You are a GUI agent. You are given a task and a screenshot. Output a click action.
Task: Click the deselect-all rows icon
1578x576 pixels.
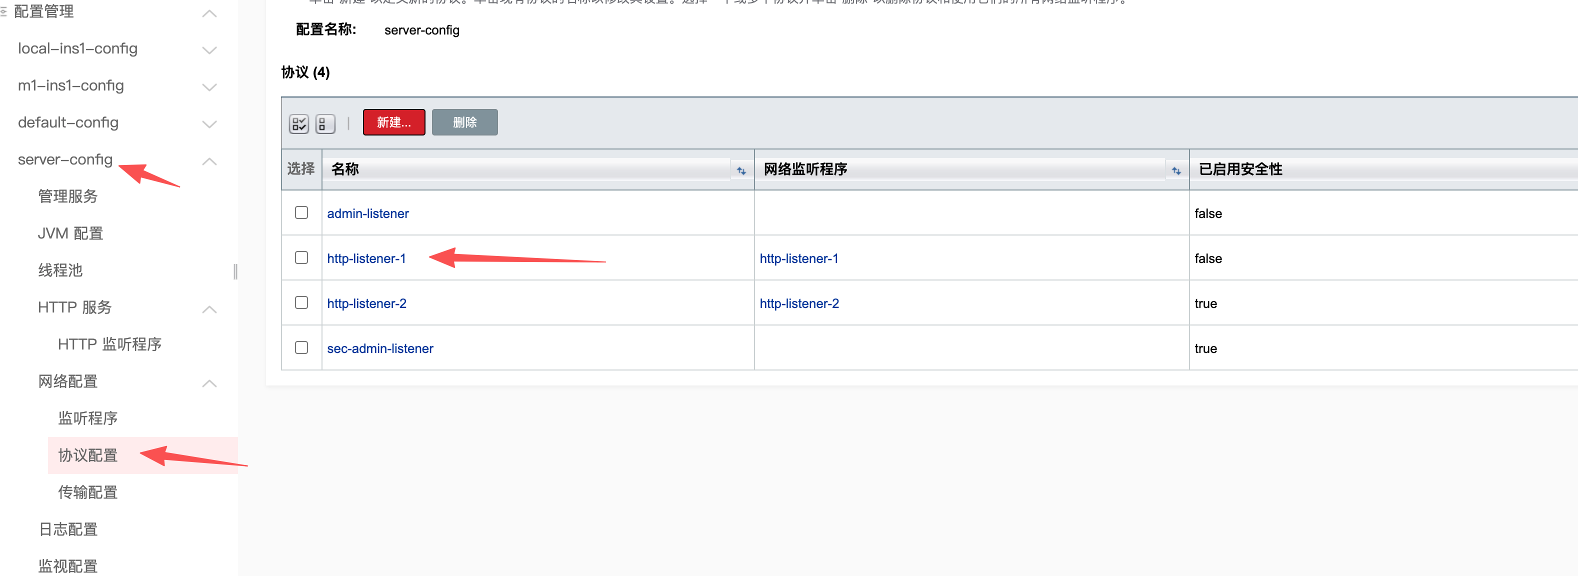click(324, 124)
